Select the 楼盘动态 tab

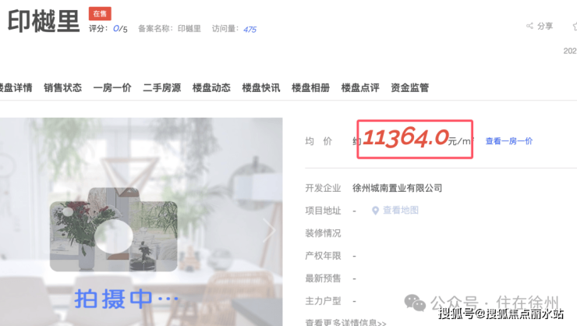pos(211,87)
